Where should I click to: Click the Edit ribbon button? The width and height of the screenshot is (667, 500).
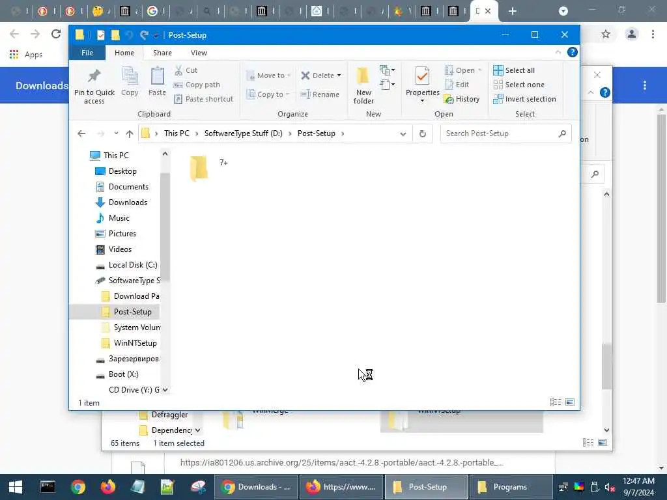click(x=457, y=85)
